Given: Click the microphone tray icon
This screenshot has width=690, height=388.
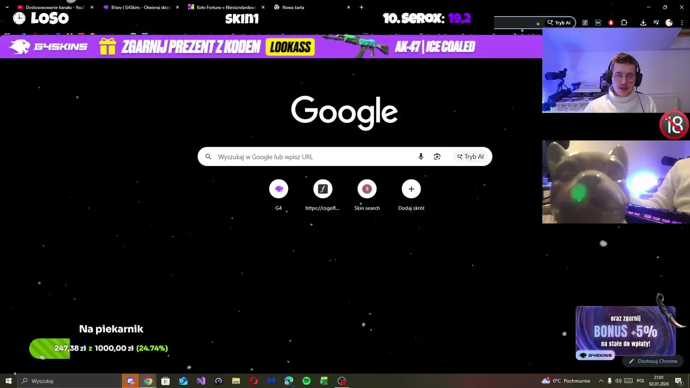Looking at the screenshot, I should click(610, 381).
